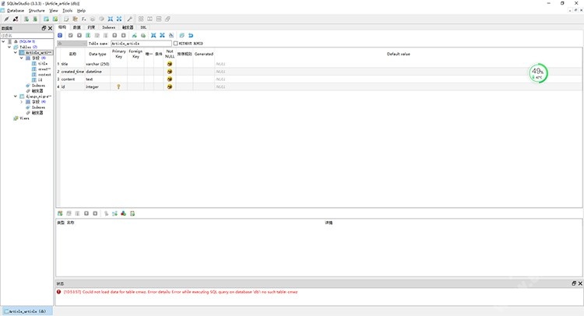Collapse the django_migrations table tree node

click(16, 97)
